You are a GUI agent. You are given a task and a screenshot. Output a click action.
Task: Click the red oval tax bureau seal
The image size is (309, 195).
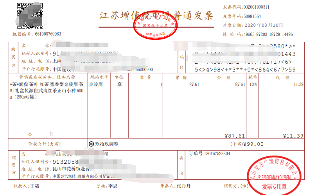156,25
